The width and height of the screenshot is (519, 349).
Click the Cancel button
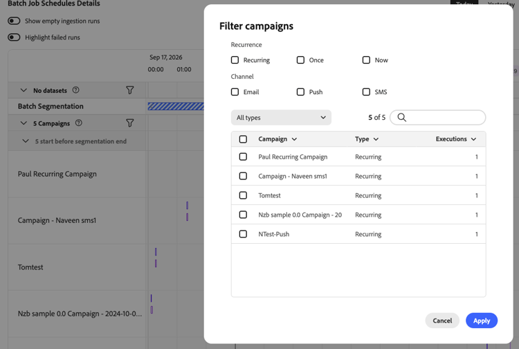coord(442,321)
